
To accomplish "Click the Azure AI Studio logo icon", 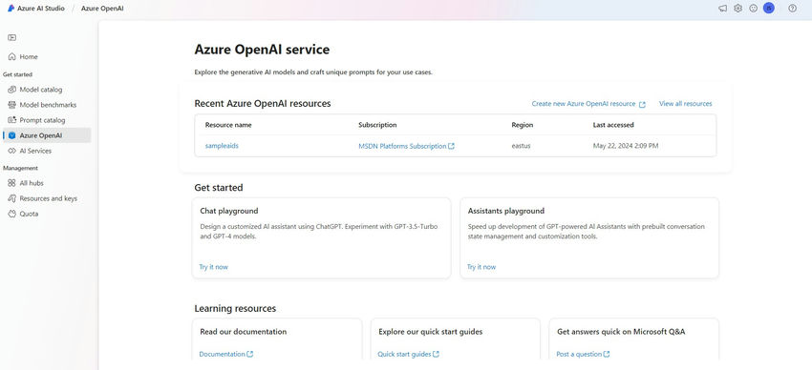I will point(11,9).
